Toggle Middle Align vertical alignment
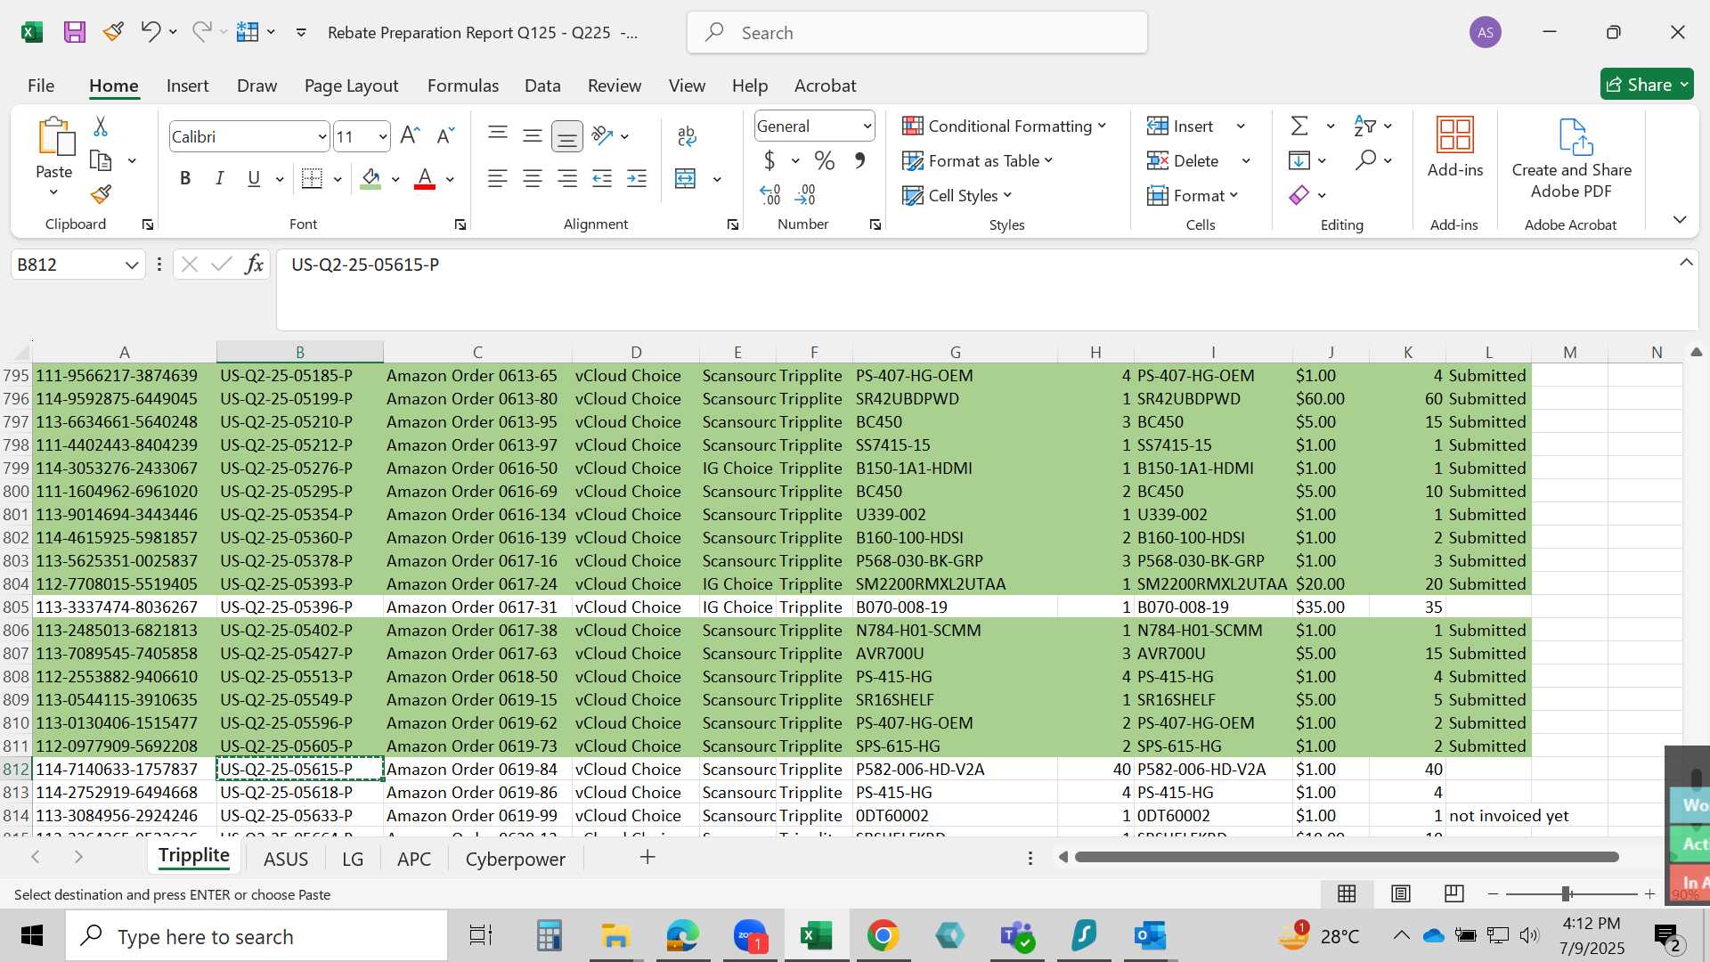The height and width of the screenshot is (962, 1710). (533, 135)
